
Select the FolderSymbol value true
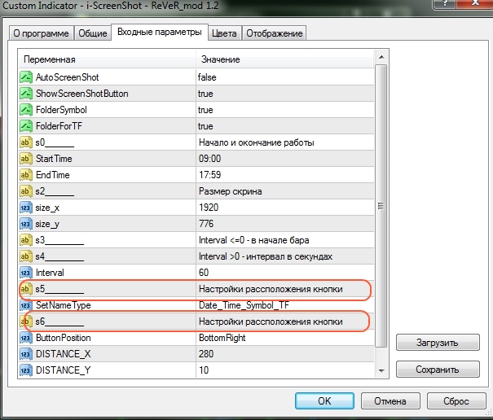205,110
